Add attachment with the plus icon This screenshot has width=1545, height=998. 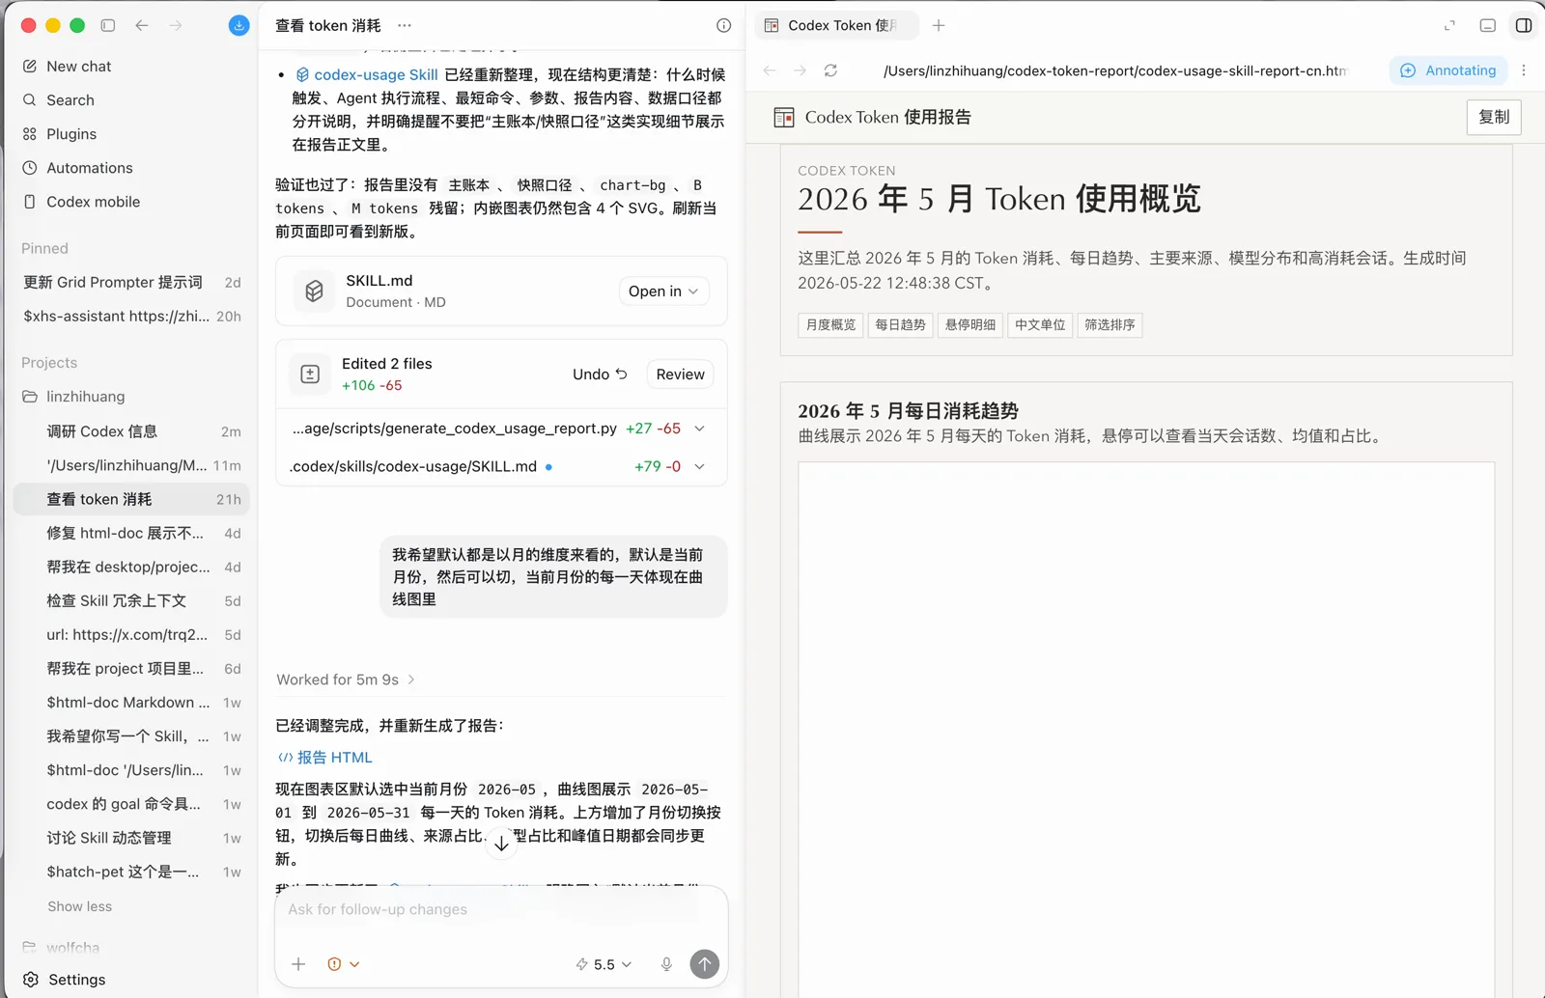298,963
